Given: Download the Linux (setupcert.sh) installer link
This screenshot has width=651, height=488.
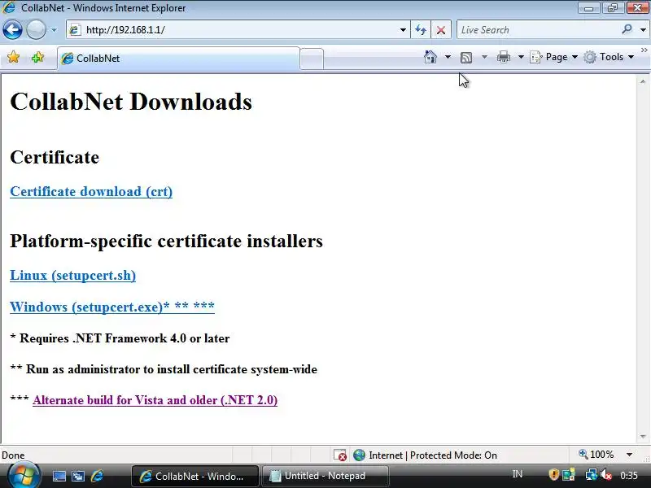Looking at the screenshot, I should click(73, 275).
